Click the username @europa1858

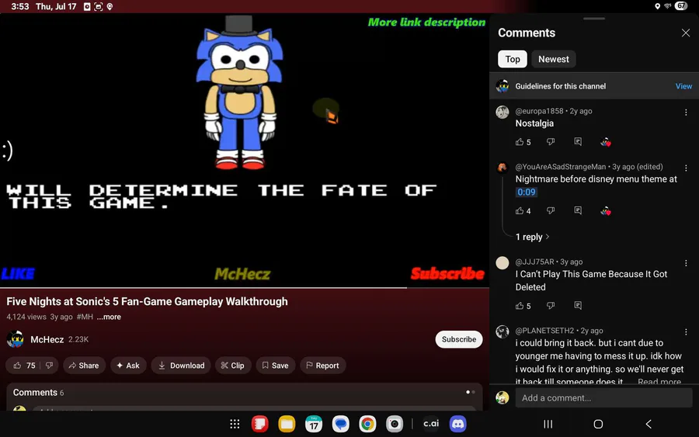539,111
